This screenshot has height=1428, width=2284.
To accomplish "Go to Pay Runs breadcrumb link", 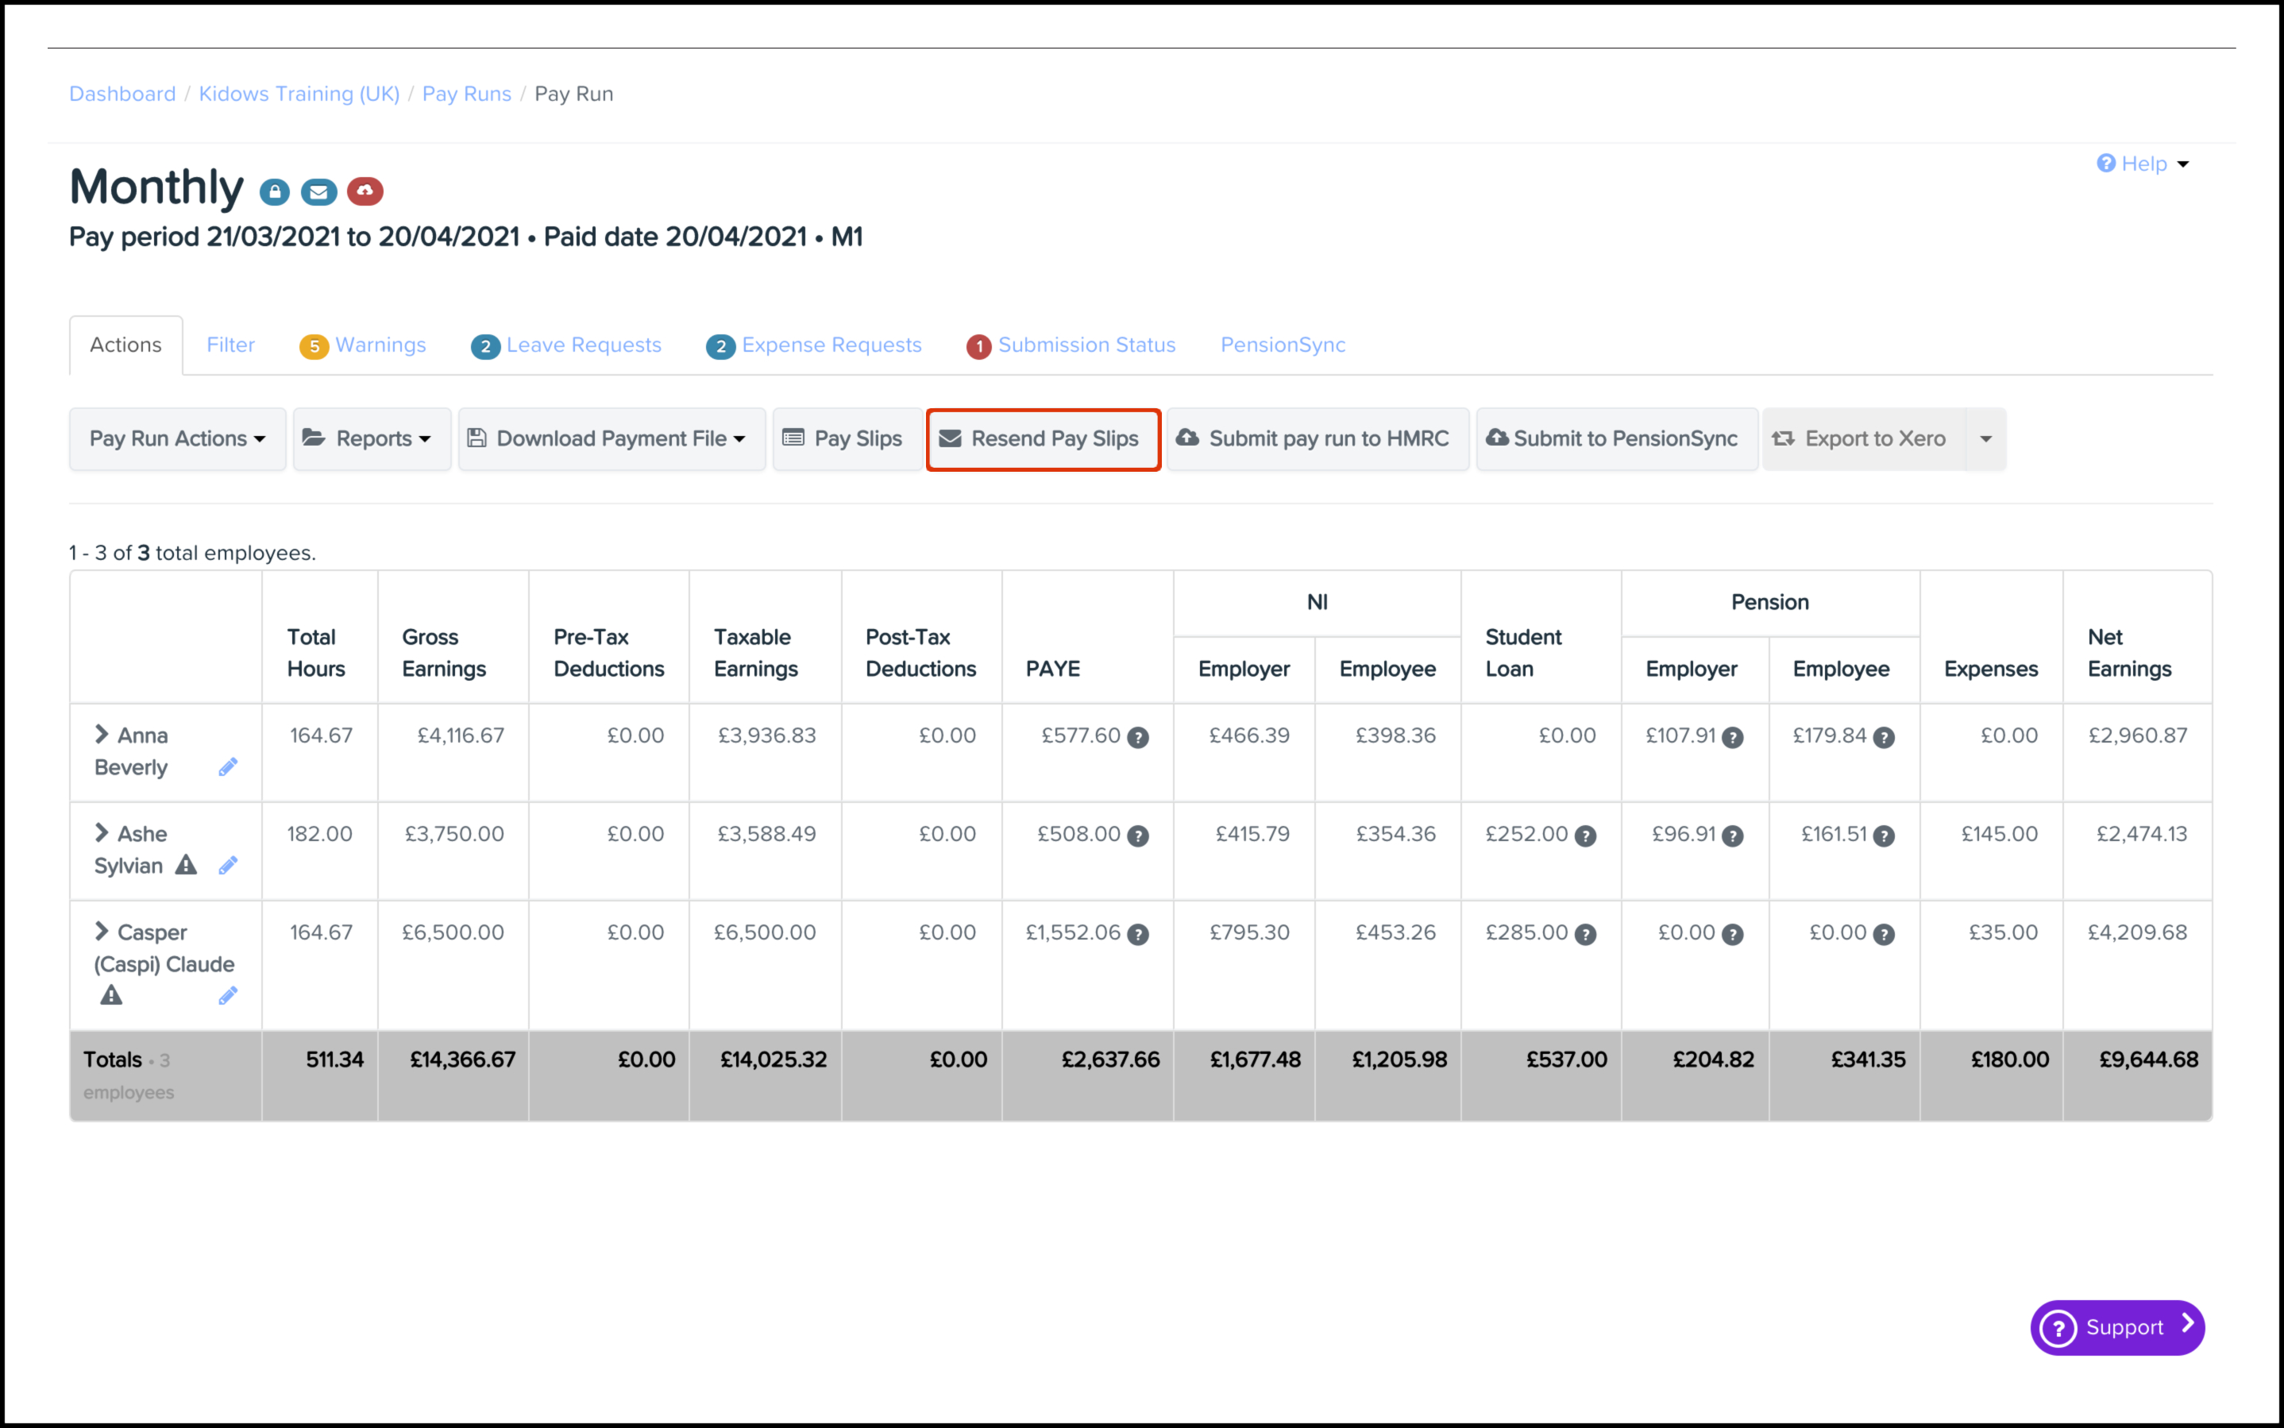I will click(466, 94).
